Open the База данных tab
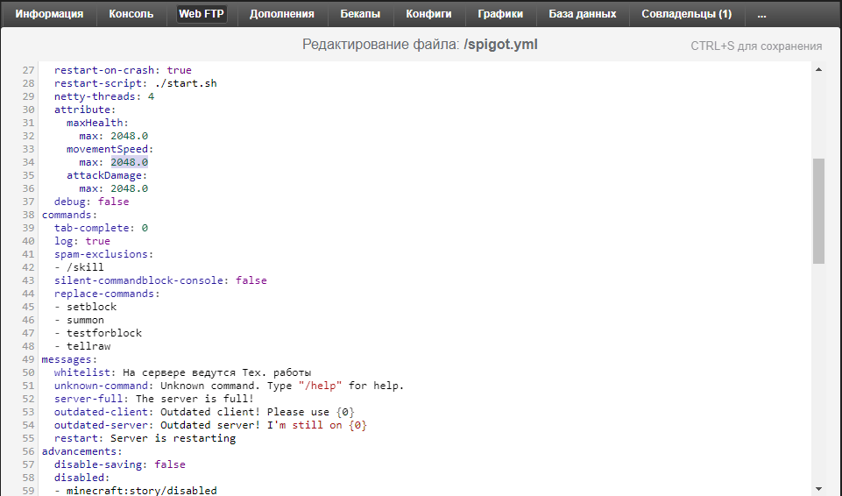The width and height of the screenshot is (842, 496). tap(582, 14)
